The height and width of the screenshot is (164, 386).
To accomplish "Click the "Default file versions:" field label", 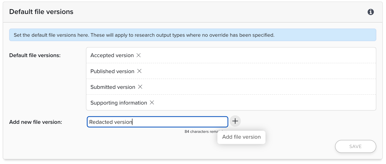I will point(35,55).
